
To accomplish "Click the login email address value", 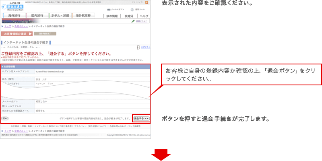I will click(x=50, y=72).
